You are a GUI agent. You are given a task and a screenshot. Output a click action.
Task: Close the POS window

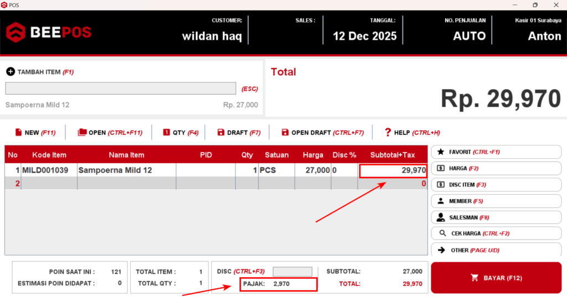tap(556, 4)
